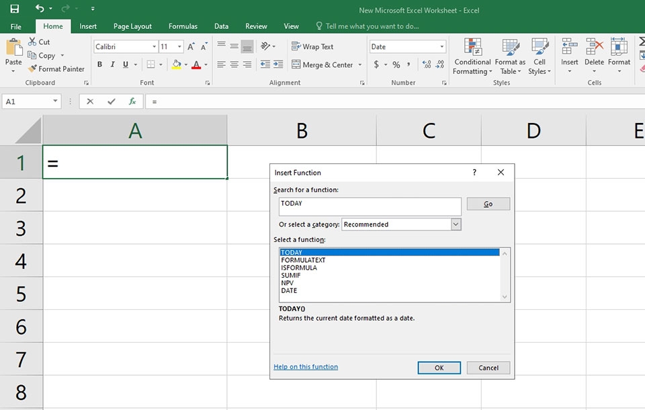Viewport: 645px width, 410px height.
Task: Open Conditional Formatting menu
Action: (x=472, y=56)
